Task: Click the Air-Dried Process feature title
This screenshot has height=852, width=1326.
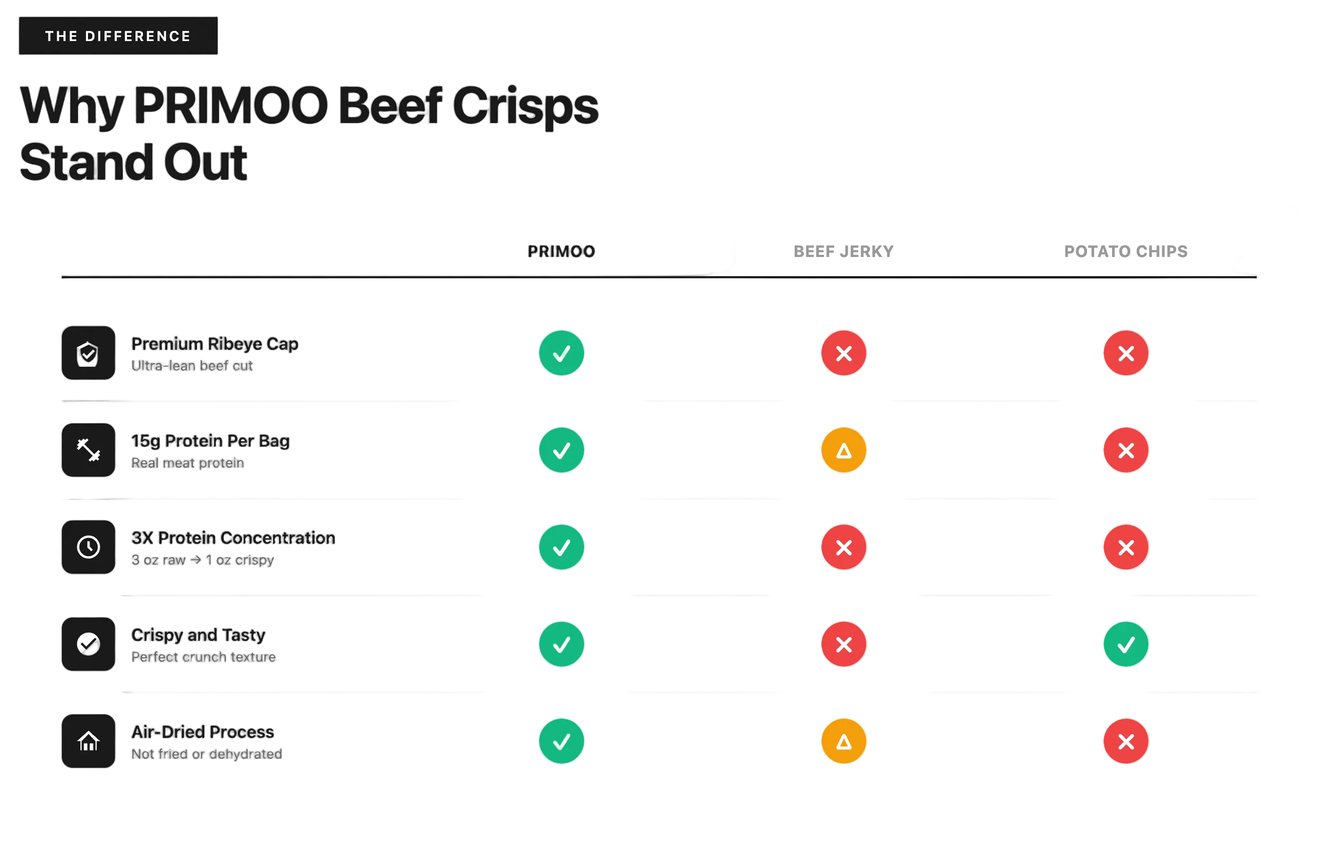Action: (203, 732)
